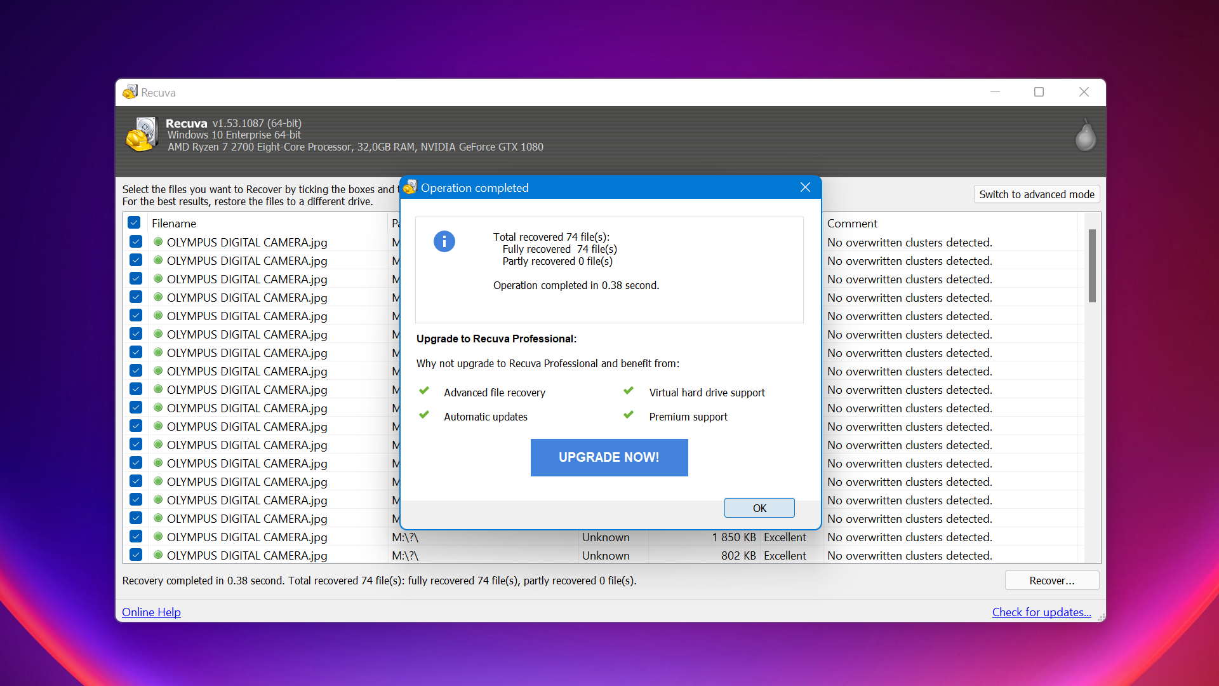Click the green check beside Advanced file recovery

point(424,391)
